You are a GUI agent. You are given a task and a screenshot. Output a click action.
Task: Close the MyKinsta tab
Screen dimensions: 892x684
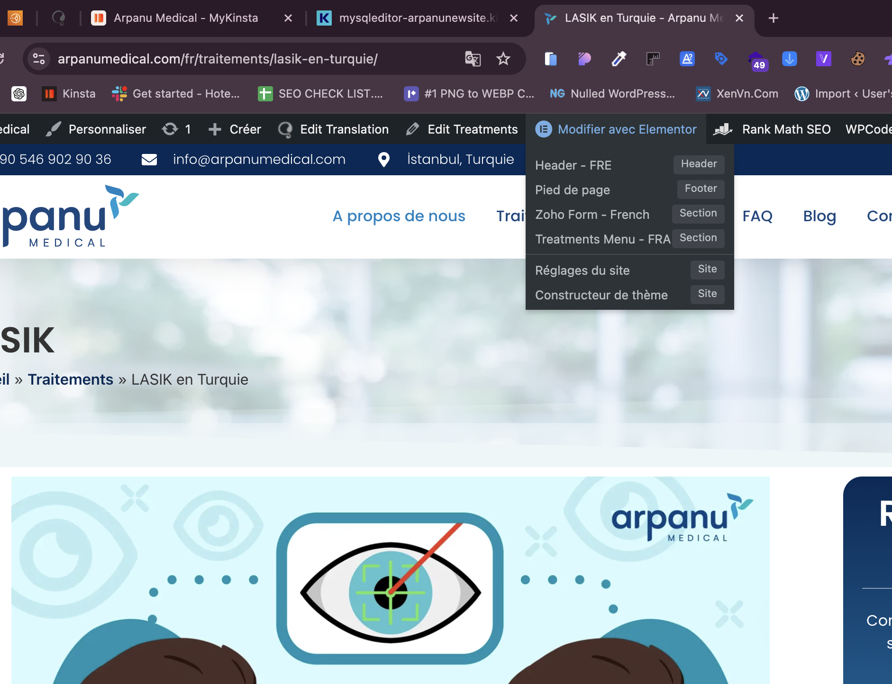[288, 18]
